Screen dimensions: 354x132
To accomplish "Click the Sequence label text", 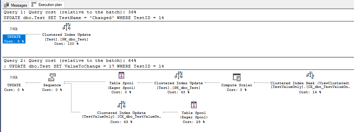I will tap(52, 85).
